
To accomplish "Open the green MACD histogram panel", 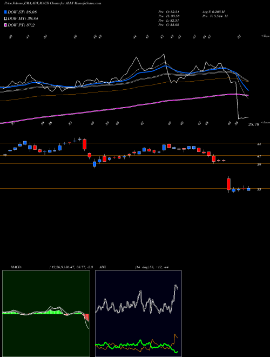I will point(46,314).
